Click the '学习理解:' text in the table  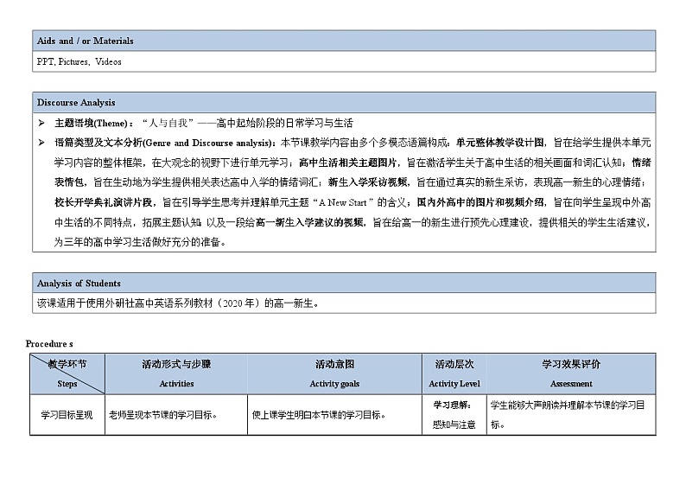452,405
